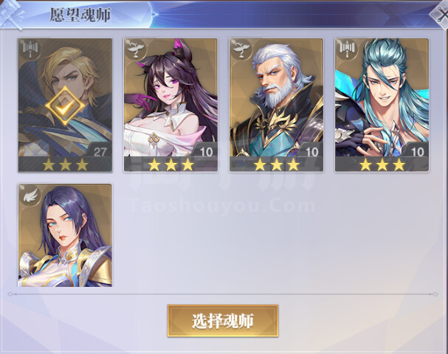Click level 10 badge on bearded man card

pyautogui.click(x=311, y=152)
